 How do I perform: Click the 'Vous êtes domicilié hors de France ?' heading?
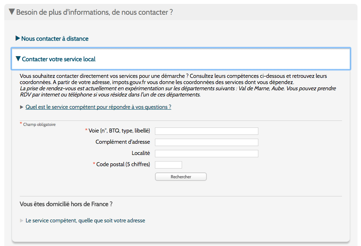tap(66, 204)
